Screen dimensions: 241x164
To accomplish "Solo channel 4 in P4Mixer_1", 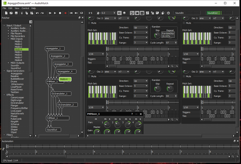I will pyautogui.click(x=140, y=119).
